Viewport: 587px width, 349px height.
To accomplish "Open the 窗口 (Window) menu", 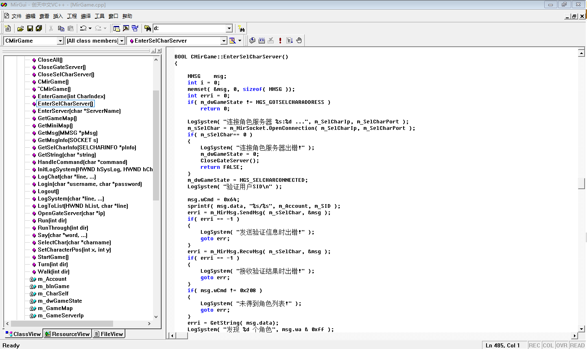I will [113, 16].
